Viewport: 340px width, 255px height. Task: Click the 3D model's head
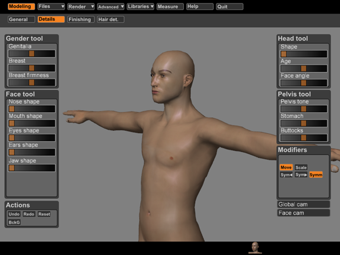click(x=173, y=77)
